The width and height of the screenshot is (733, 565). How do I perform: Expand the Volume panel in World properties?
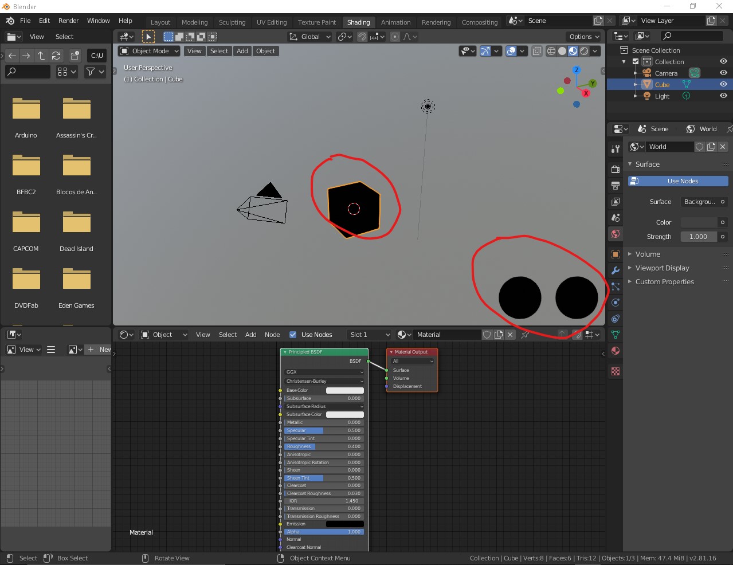pos(648,254)
